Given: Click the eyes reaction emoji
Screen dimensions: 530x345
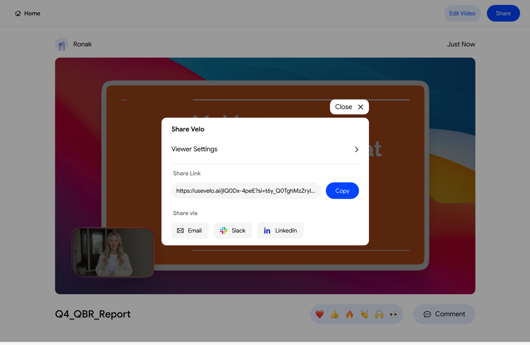Looking at the screenshot, I should tap(394, 314).
